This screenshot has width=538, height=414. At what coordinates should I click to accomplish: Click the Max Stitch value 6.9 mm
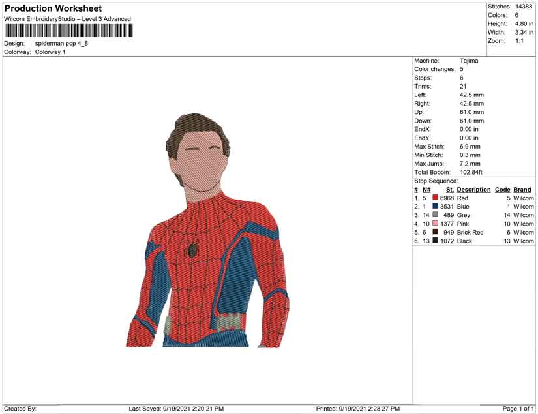point(470,147)
